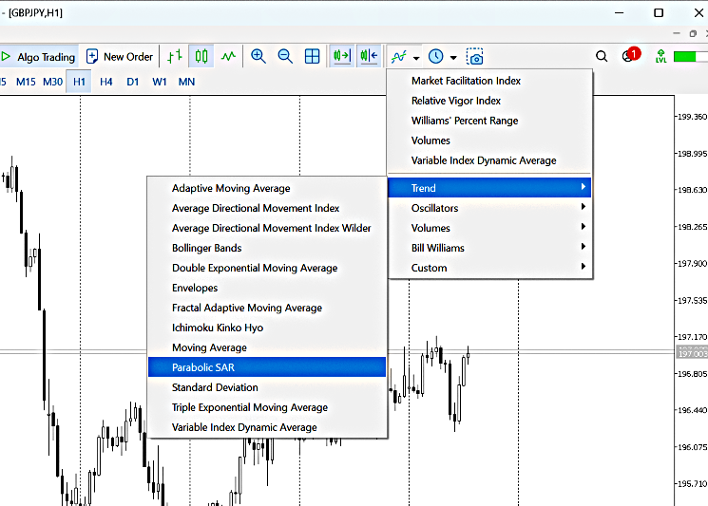This screenshot has height=506, width=708.
Task: Click the green LVL icon
Action: click(x=660, y=56)
